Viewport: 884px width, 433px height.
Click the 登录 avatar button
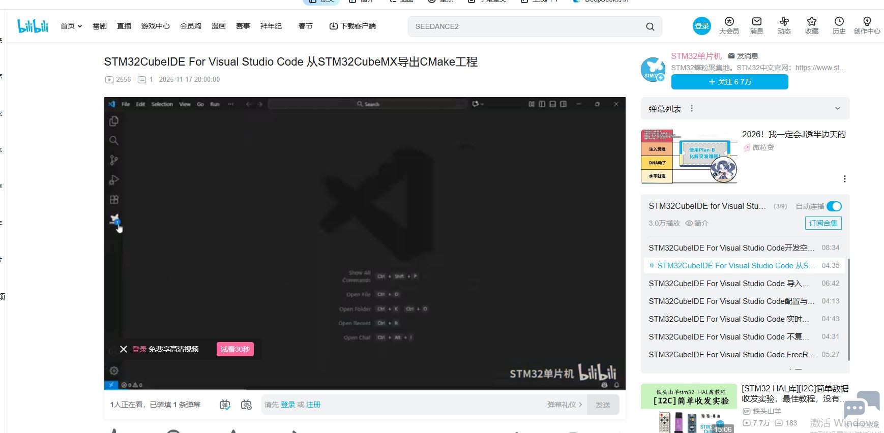click(x=702, y=26)
